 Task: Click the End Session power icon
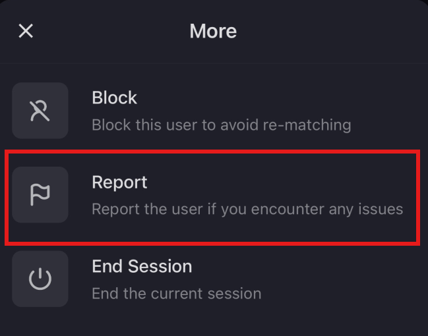(x=40, y=279)
